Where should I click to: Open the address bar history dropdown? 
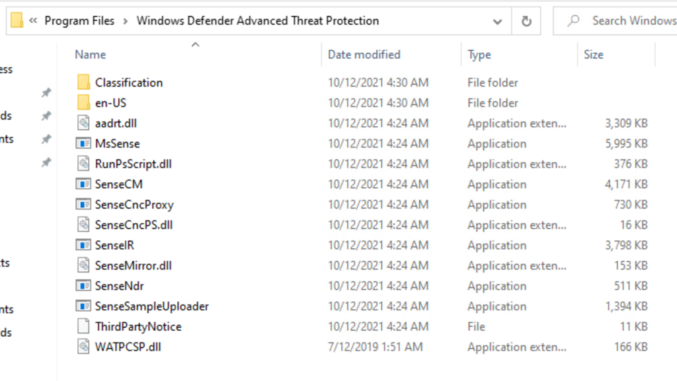pos(497,21)
